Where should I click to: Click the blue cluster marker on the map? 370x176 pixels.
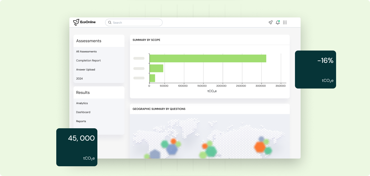pyautogui.click(x=173, y=149)
